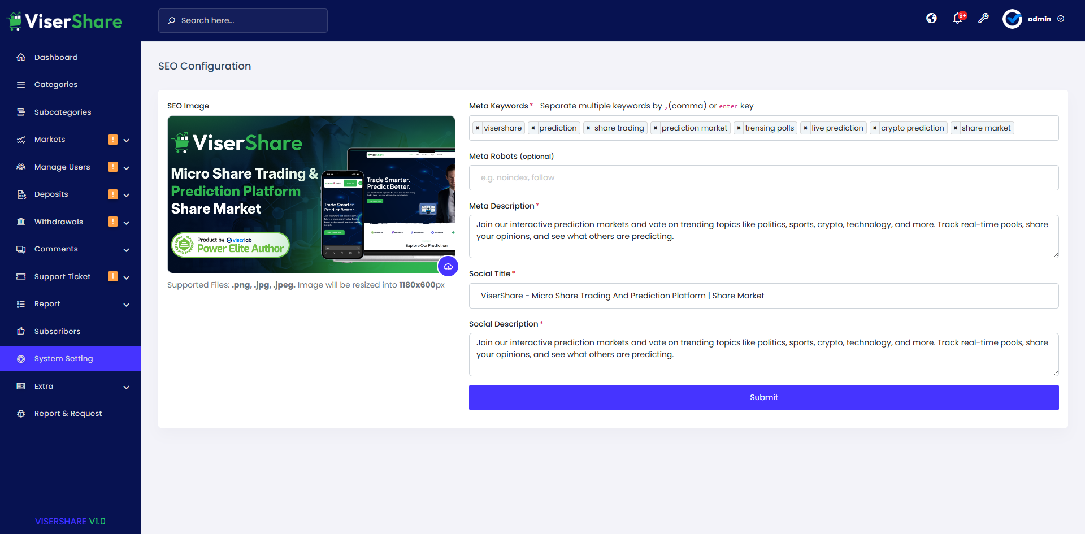Click the Dashboard home icon
The image size is (1085, 534).
[x=21, y=57]
